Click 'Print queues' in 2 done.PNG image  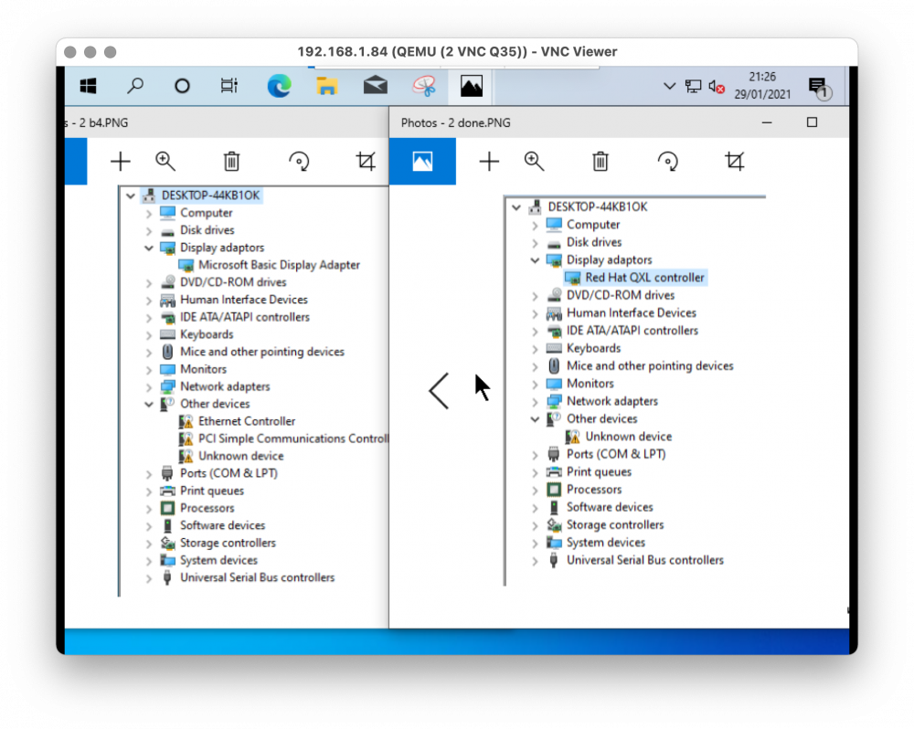tap(599, 472)
